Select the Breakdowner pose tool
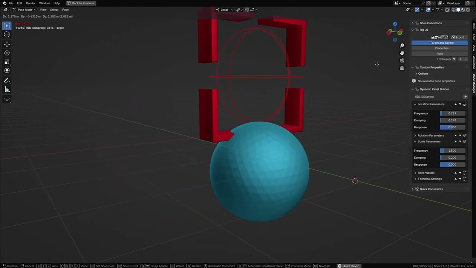 pyautogui.click(x=7, y=99)
